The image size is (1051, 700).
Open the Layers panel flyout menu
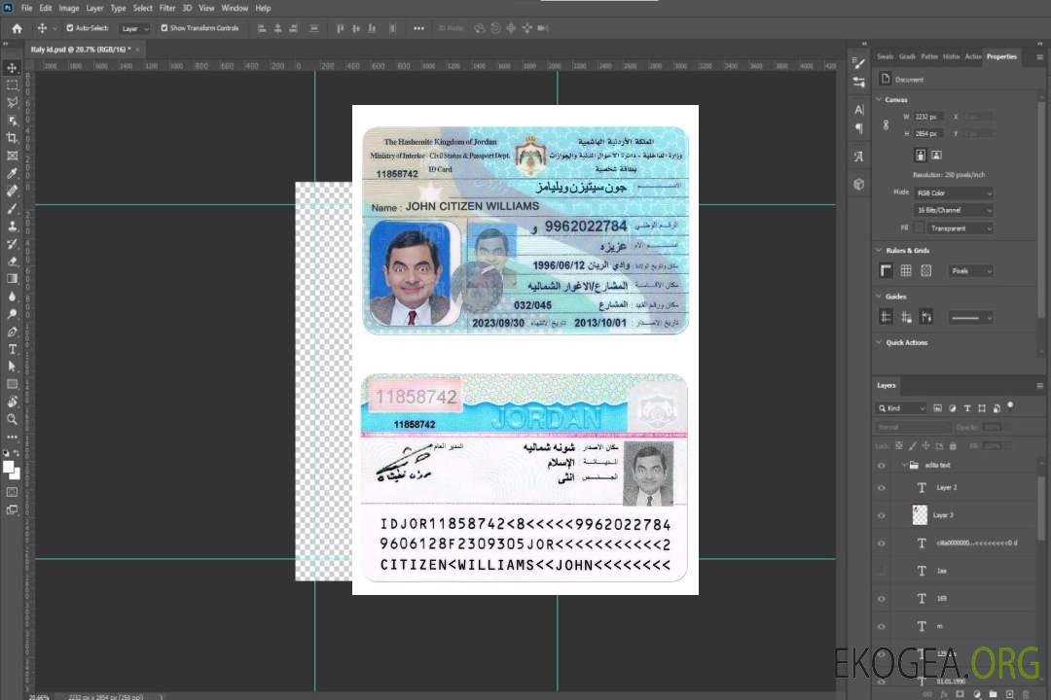tap(1039, 386)
